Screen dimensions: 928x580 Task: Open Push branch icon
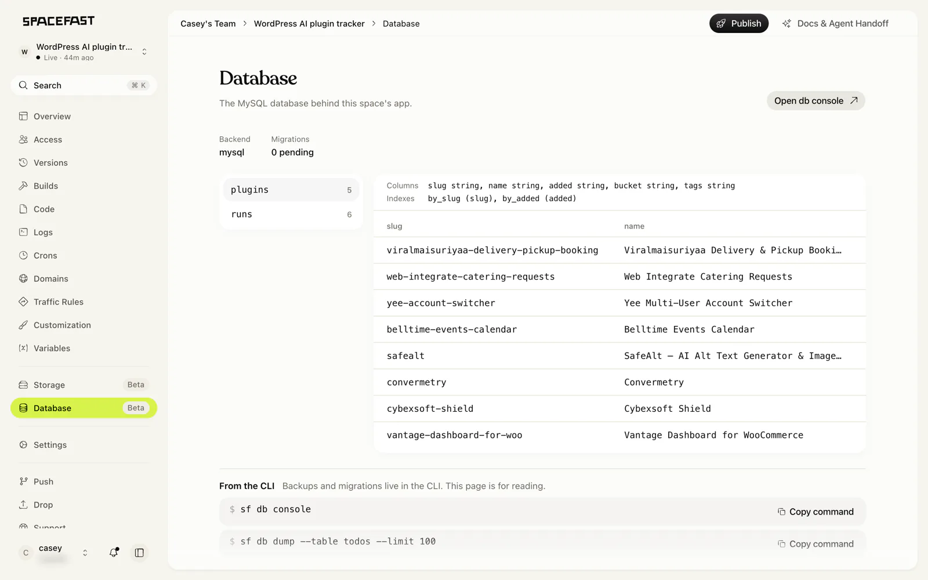[x=23, y=481]
